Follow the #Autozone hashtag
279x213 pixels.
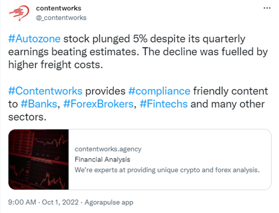pos(34,39)
